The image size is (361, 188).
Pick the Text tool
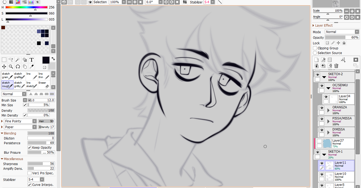[x=32, y=60]
